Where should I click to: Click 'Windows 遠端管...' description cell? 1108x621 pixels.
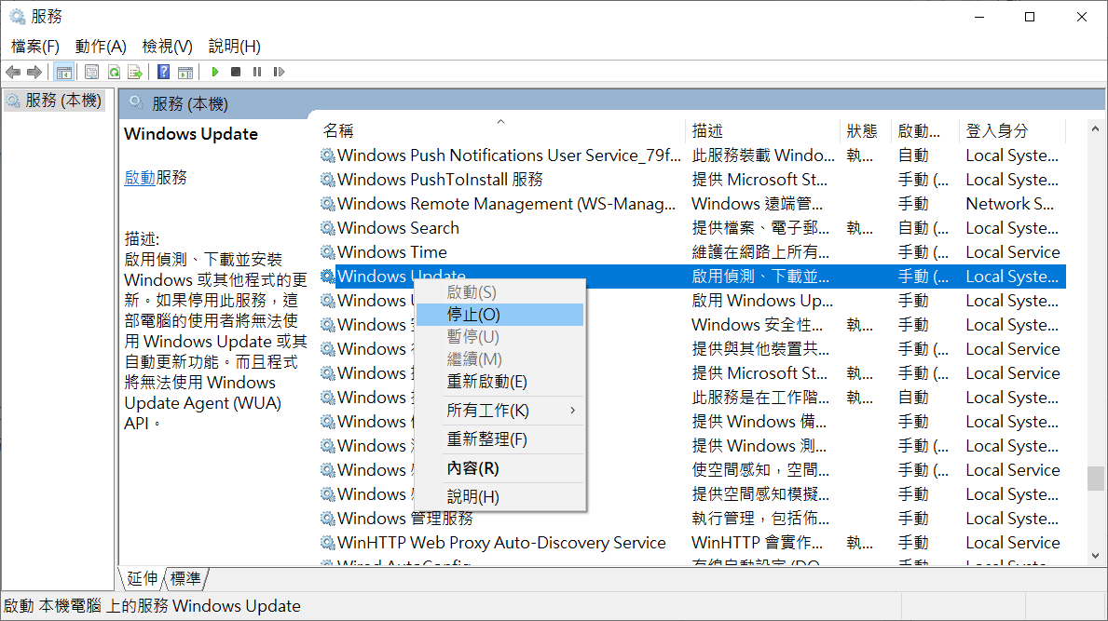pyautogui.click(x=757, y=204)
